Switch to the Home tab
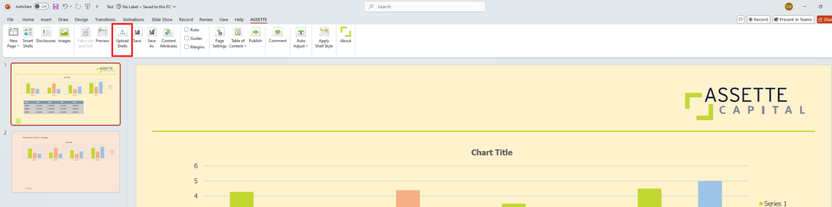The width and height of the screenshot is (832, 207). click(x=28, y=19)
